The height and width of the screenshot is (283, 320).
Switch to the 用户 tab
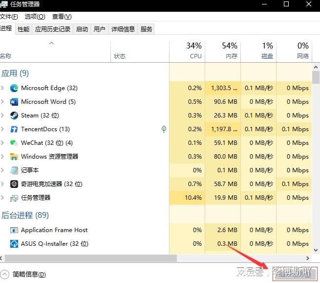point(99,29)
